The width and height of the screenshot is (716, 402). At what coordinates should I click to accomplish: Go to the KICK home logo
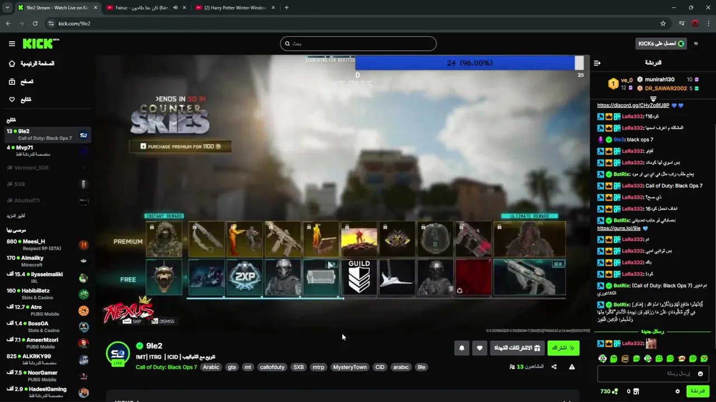coord(40,44)
